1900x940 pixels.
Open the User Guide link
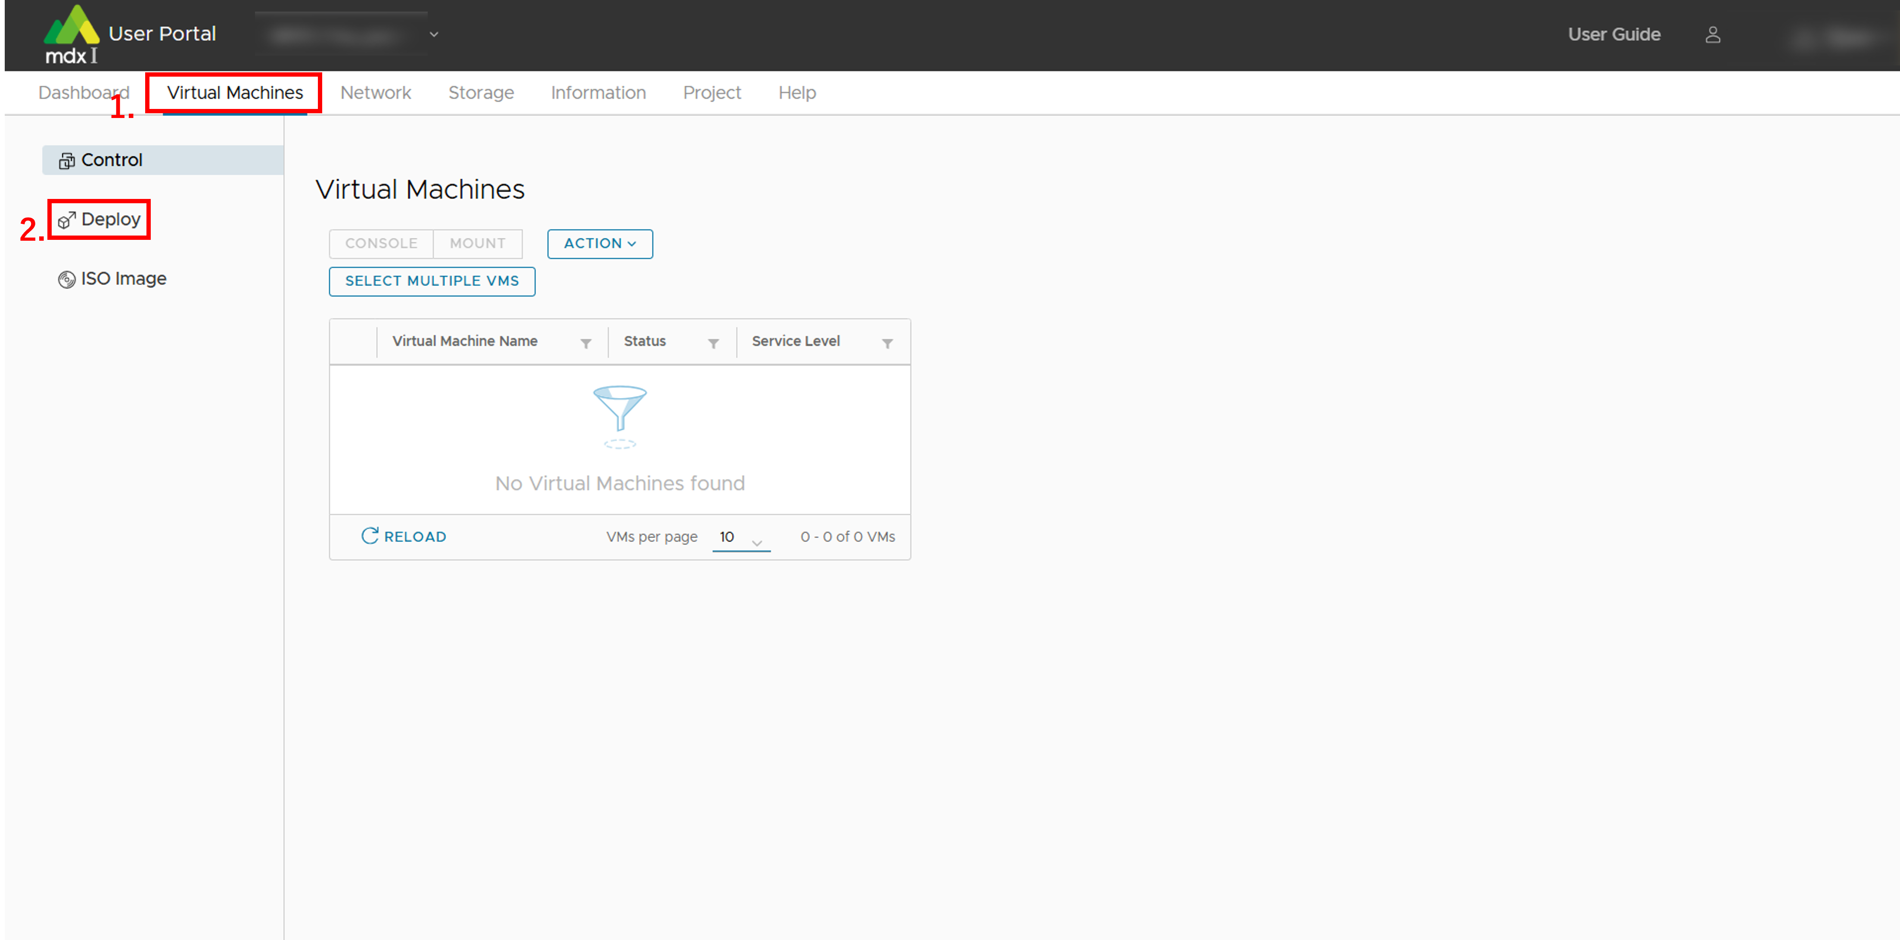coord(1614,34)
